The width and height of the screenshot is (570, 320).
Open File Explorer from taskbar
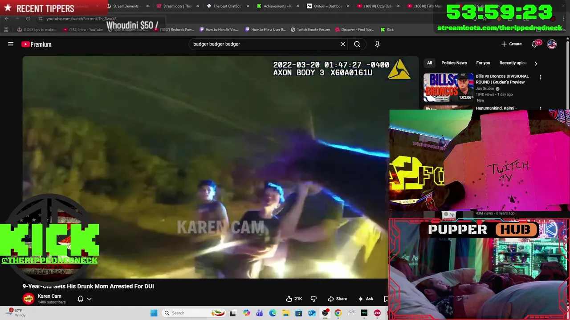point(285,313)
